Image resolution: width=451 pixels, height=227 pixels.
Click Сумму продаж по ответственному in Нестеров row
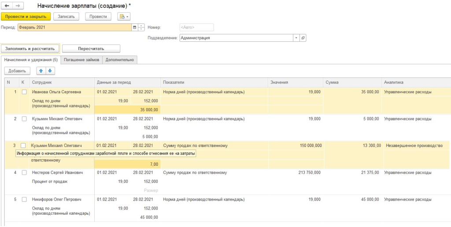pyautogui.click(x=195, y=173)
